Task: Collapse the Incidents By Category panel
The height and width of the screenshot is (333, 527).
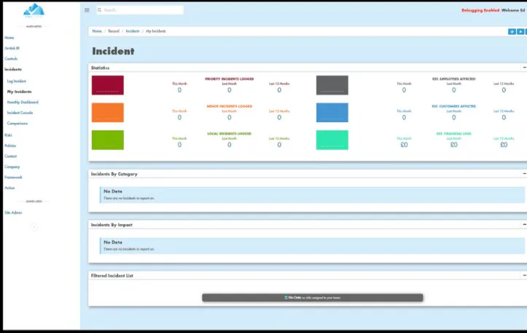Action: coord(524,174)
